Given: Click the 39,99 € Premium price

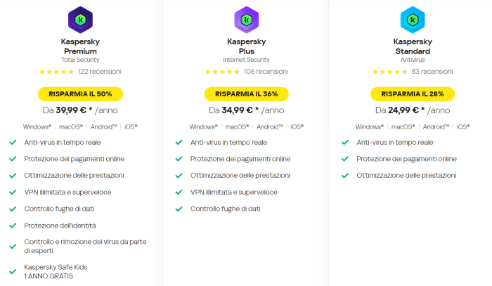Looking at the screenshot, I should [70, 110].
